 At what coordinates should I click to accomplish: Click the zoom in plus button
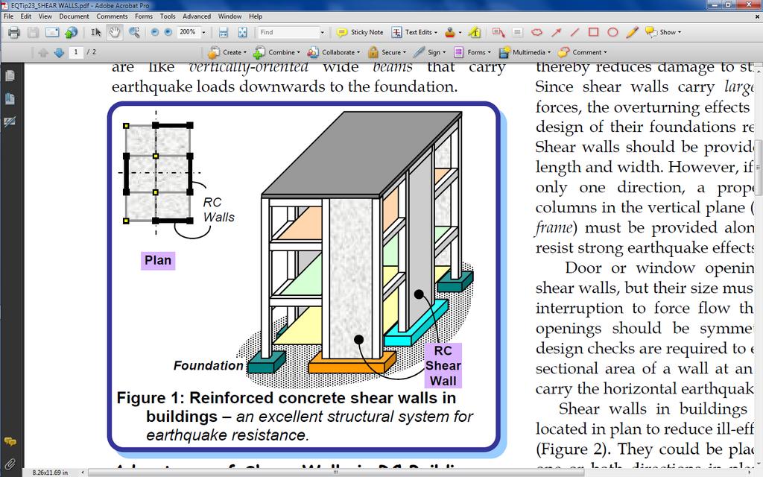(168, 32)
